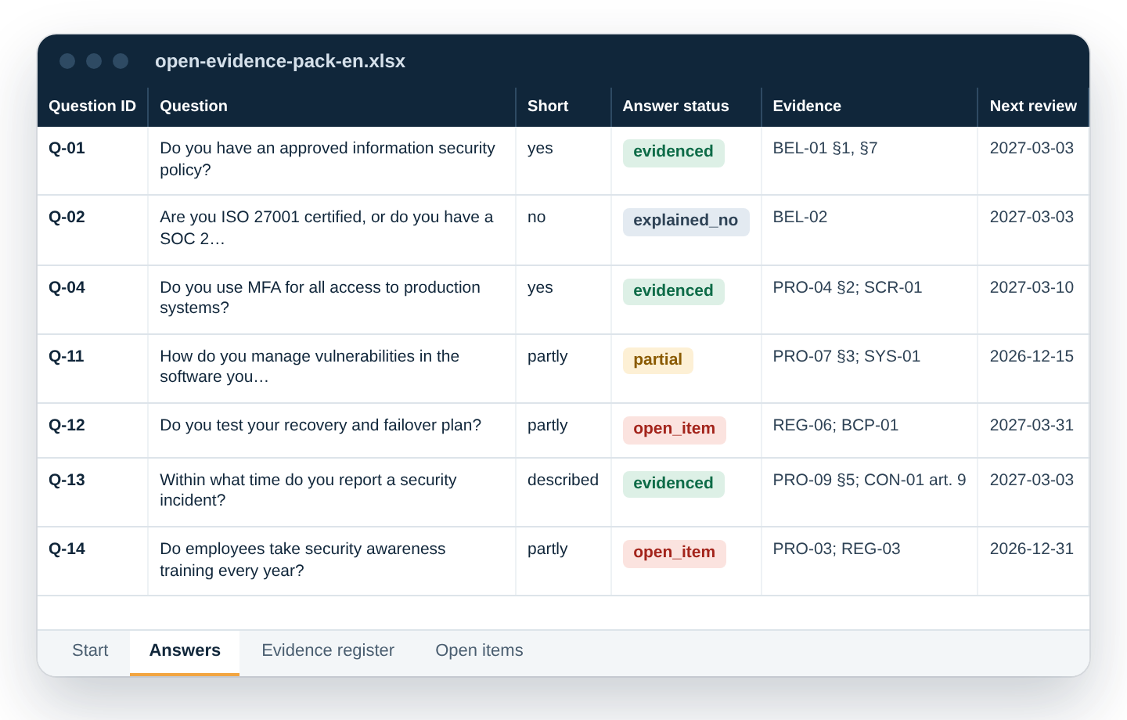Select the 2026-12-31 next review date
The width and height of the screenshot is (1127, 720).
[x=1033, y=561]
